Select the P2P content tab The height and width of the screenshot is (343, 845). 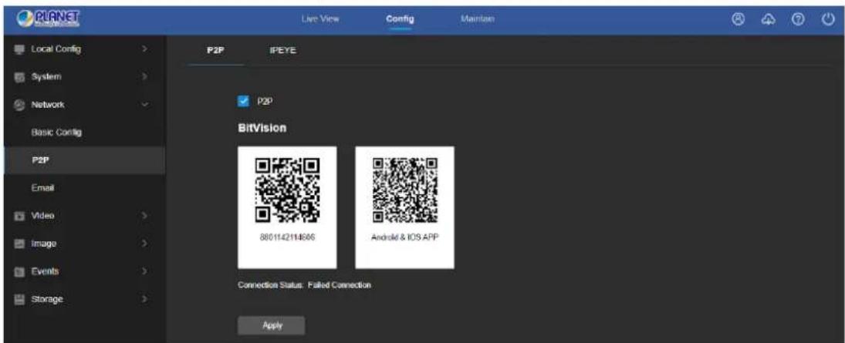[215, 51]
